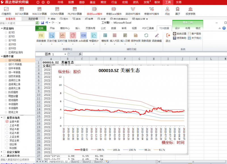227x164 pixels.
Task: Click the 系统设置 button
Action: point(180,34)
